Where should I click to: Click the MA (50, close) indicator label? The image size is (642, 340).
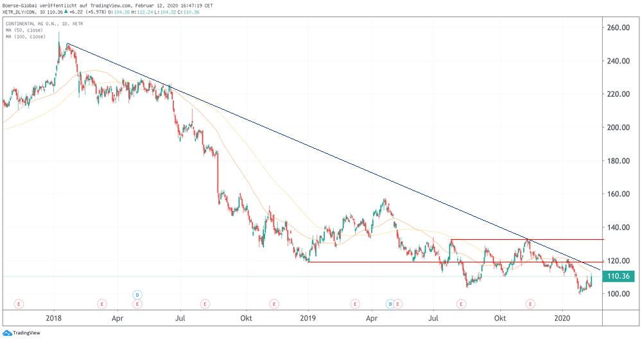[24, 30]
